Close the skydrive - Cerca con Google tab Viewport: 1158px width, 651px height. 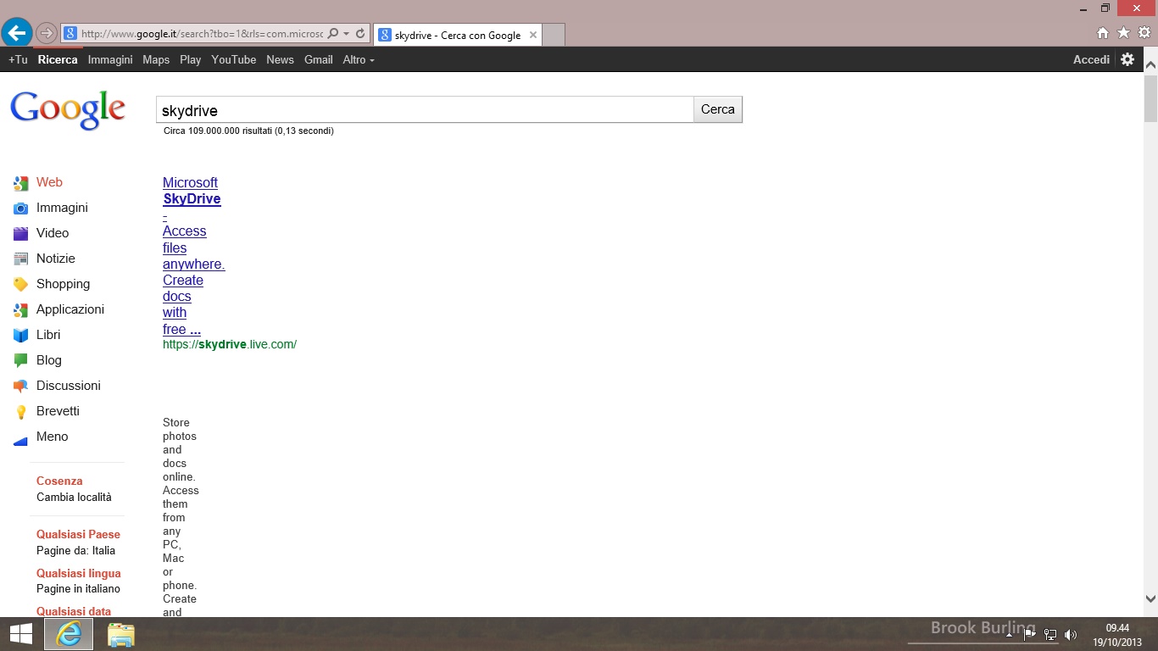click(x=533, y=35)
